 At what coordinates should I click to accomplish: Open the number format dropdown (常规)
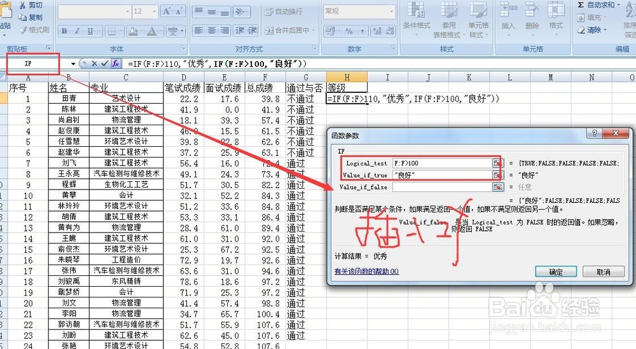391,11
